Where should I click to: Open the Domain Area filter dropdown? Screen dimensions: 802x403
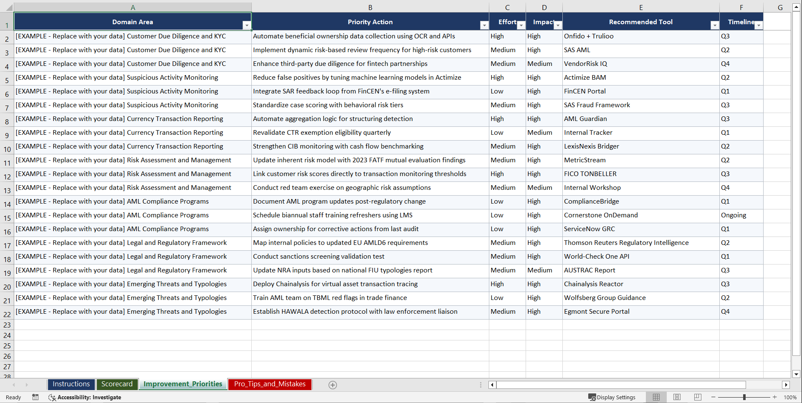click(x=247, y=25)
